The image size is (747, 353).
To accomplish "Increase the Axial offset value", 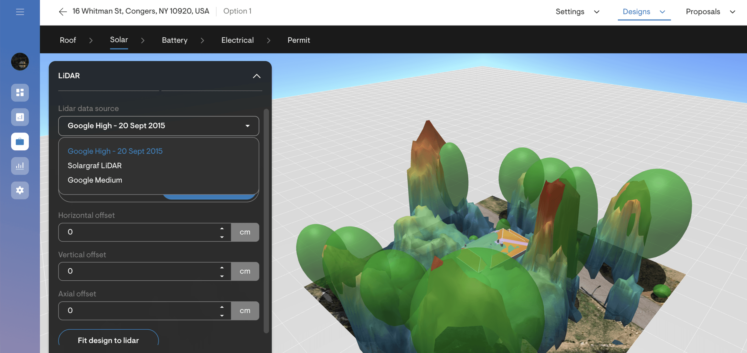I will pos(222,307).
